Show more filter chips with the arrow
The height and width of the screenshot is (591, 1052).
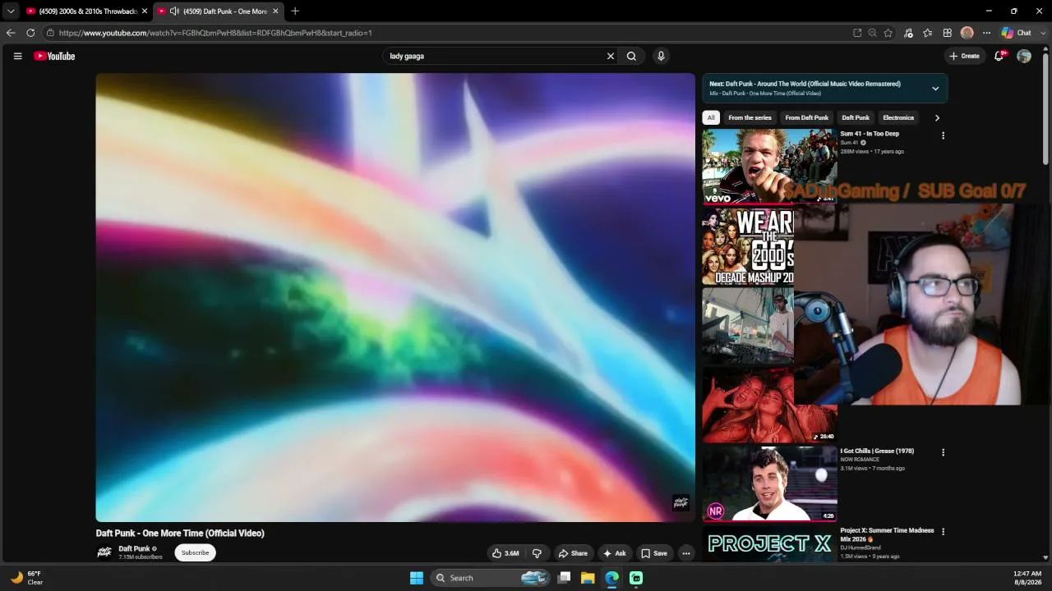tap(937, 117)
